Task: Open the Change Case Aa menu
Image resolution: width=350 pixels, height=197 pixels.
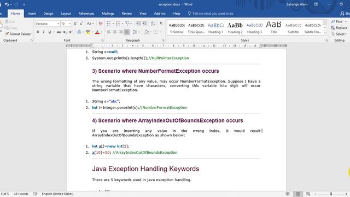Action: pos(90,24)
